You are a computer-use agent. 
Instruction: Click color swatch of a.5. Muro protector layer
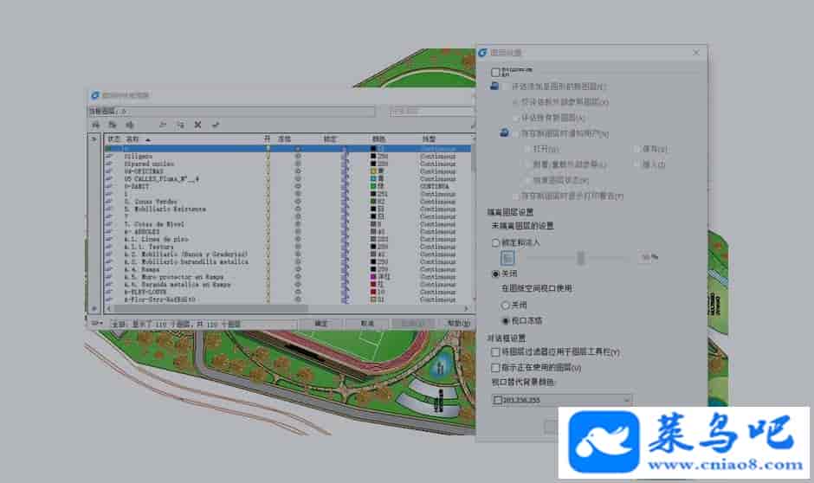[x=372, y=276]
